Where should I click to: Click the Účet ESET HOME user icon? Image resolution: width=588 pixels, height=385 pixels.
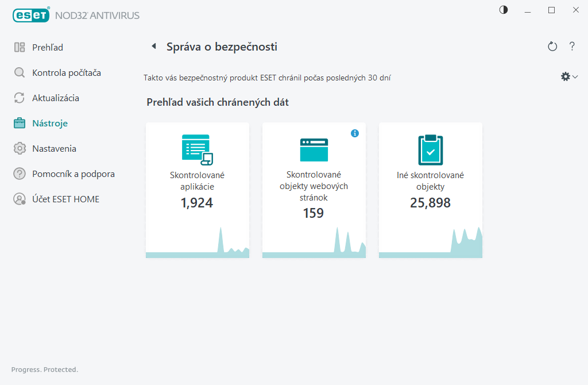point(20,199)
